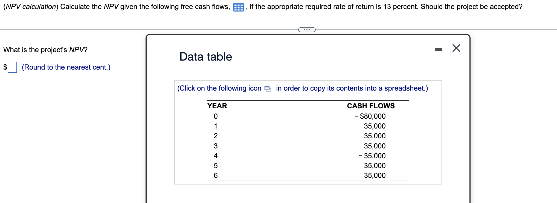Select the Year 4 value of -35,000

372,156
